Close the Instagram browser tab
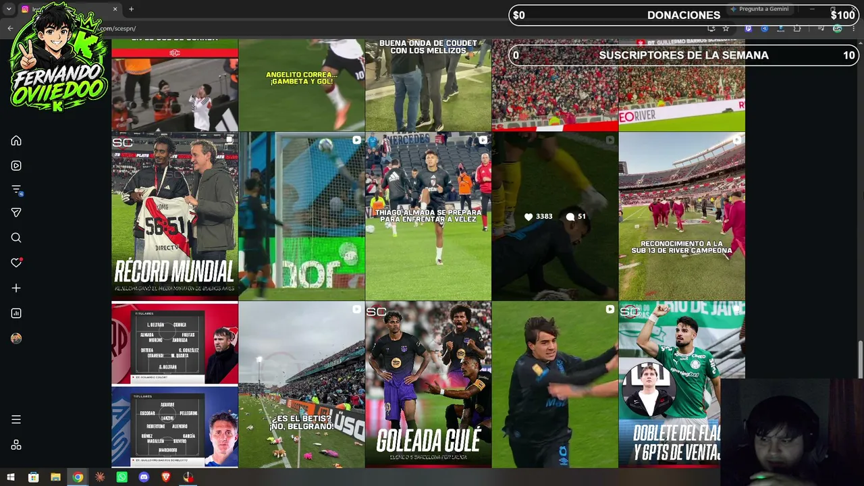 tap(115, 9)
